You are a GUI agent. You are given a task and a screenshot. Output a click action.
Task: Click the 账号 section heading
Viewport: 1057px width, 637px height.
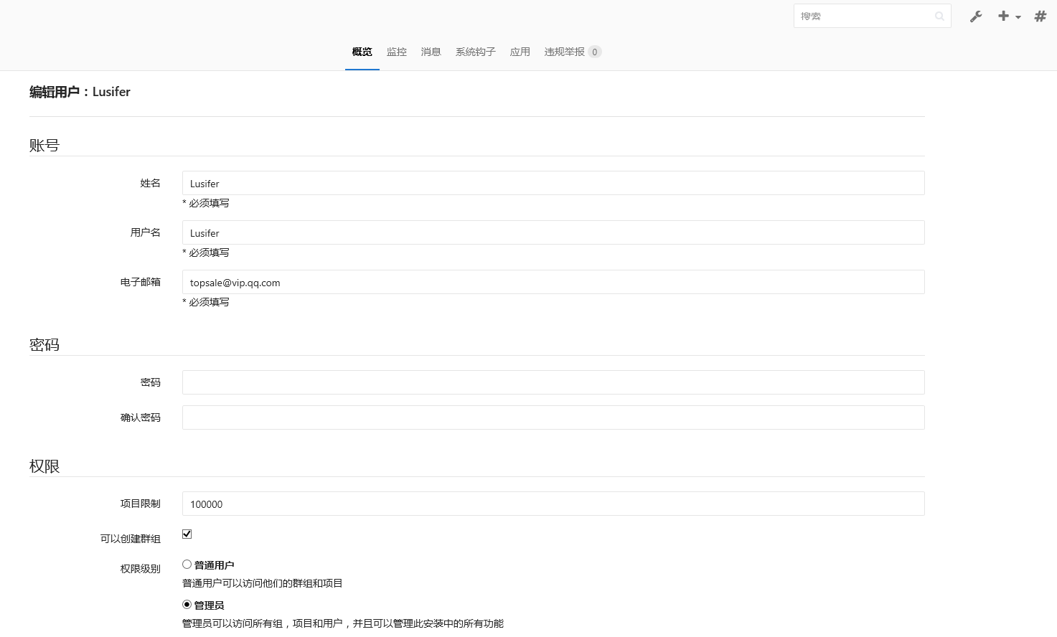click(x=44, y=145)
